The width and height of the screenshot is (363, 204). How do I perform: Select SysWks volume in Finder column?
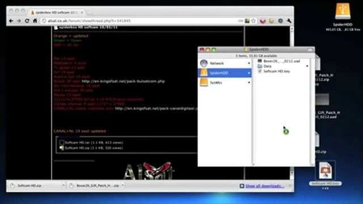coord(225,83)
